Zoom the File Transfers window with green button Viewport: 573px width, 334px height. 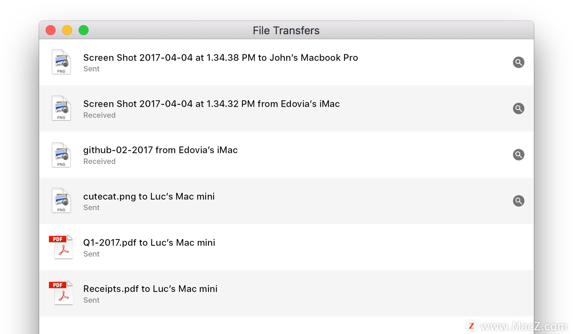pyautogui.click(x=84, y=30)
